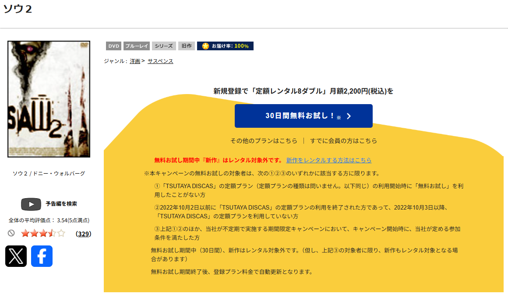This screenshot has width=508, height=294.
Task: Select the ブルーレイ format badge
Action: point(137,45)
